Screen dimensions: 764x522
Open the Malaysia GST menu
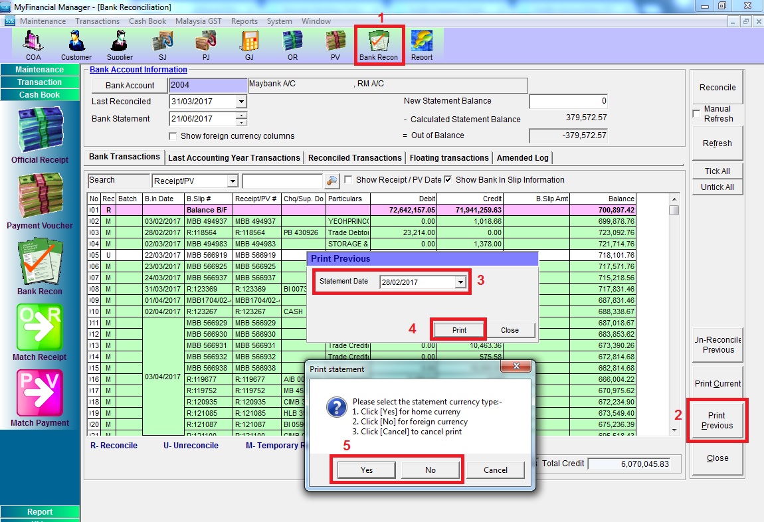point(198,21)
